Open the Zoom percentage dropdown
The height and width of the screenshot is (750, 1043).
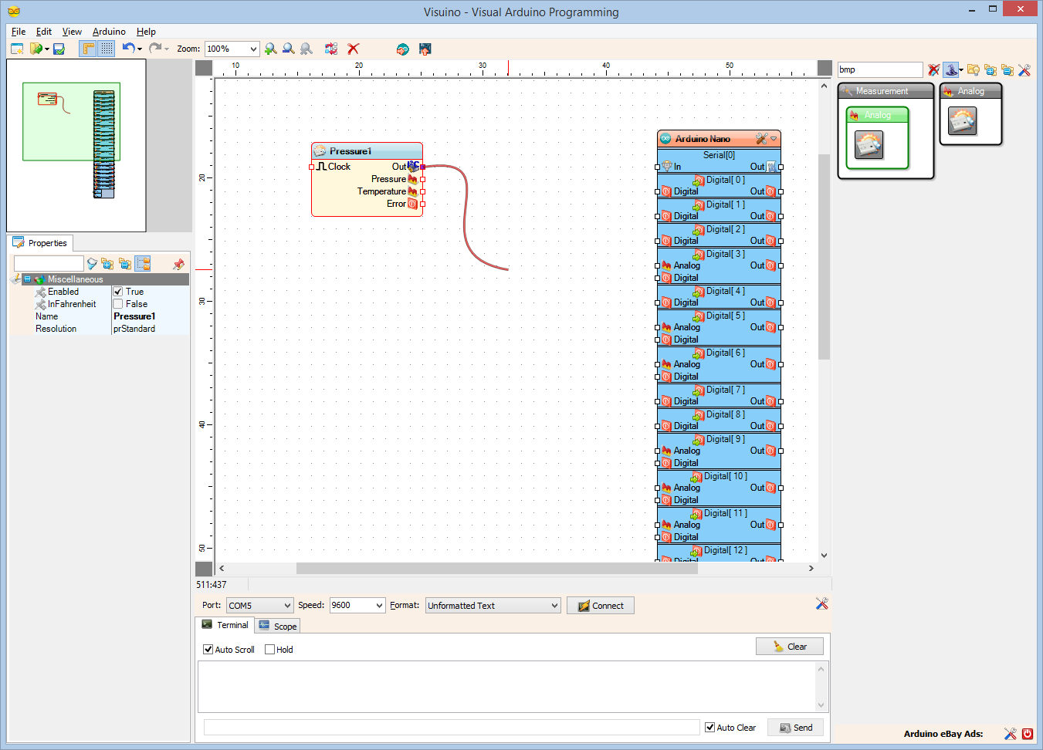coord(253,49)
